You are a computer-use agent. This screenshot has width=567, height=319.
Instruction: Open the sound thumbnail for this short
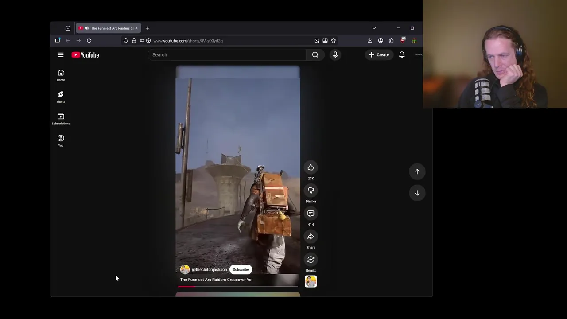(311, 281)
